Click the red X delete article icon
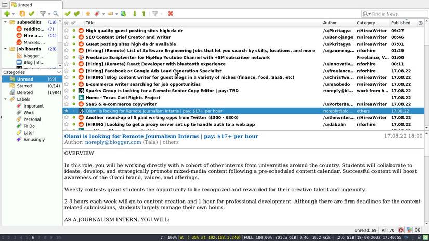Image resolution: width=429 pixels, height=241 pixels. [x=171, y=14]
